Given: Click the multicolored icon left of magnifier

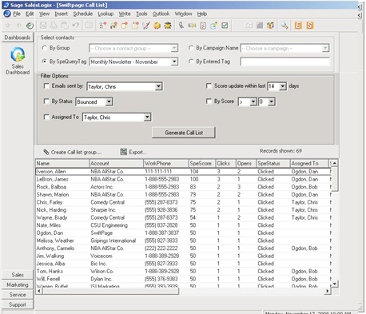Looking at the screenshot, I should [x=271, y=26].
